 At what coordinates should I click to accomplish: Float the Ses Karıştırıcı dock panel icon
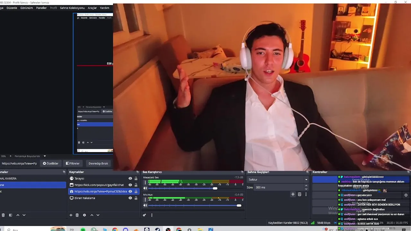click(242, 172)
